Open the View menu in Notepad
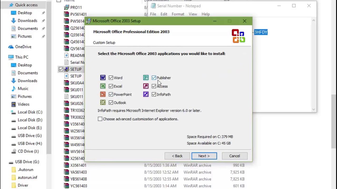337x189 pixels. pos(193,14)
